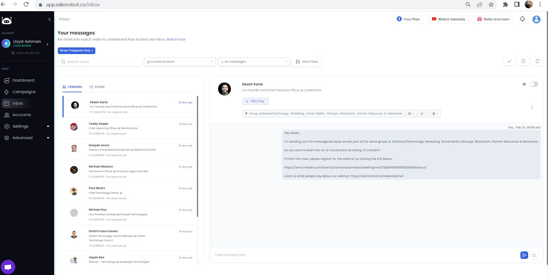The image size is (548, 275).
Task: Open the All Campaigns dropdown
Action: pos(254,62)
